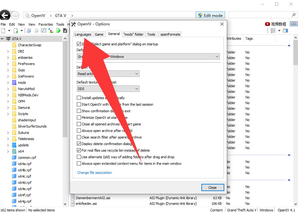298x212 pixels.
Task: Click the common.rpf archive icon
Action: (x=14, y=158)
